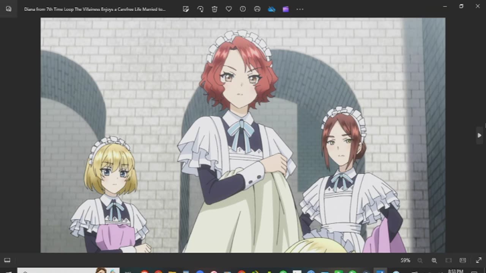Screen dimensions: 486x273
Task: Minimize the Photos window
Action: click(445, 6)
